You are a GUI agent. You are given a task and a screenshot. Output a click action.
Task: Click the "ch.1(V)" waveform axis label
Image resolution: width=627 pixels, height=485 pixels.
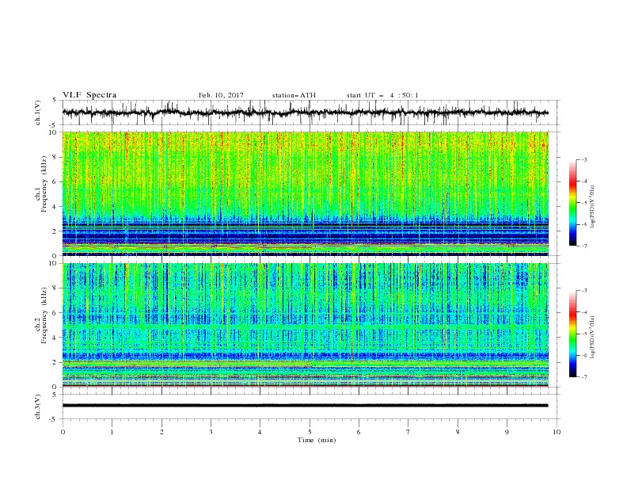click(x=38, y=113)
